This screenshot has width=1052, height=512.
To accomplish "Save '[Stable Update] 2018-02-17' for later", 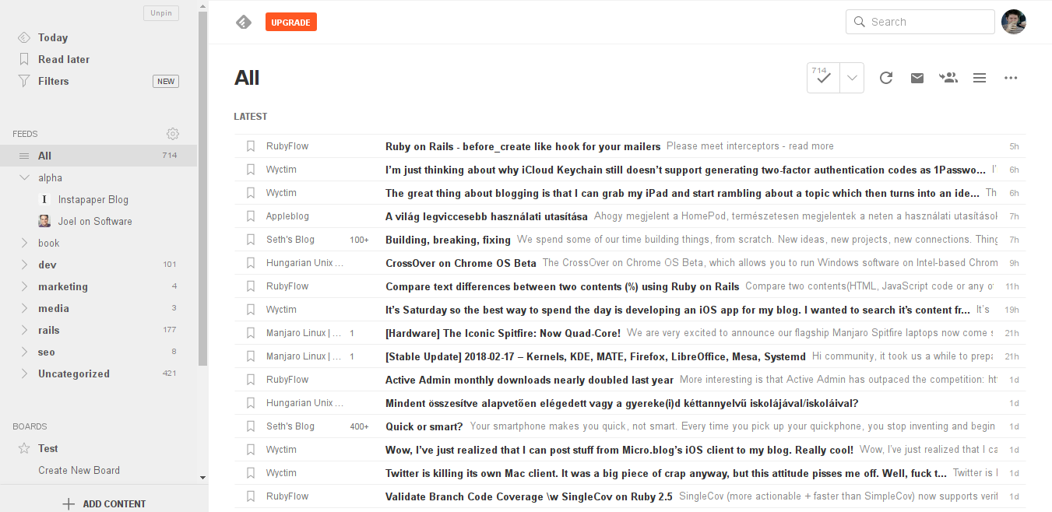I will click(x=251, y=356).
